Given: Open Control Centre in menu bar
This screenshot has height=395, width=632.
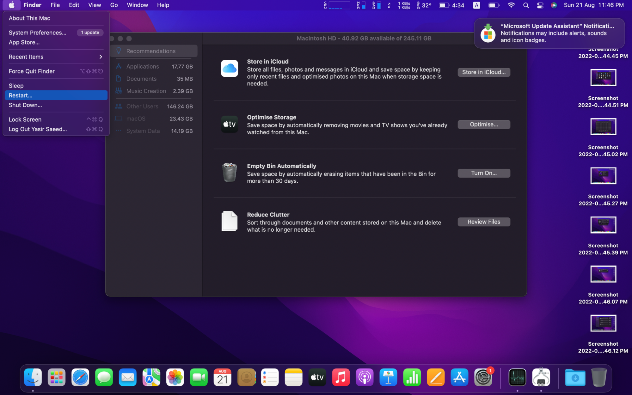Looking at the screenshot, I should 540,5.
